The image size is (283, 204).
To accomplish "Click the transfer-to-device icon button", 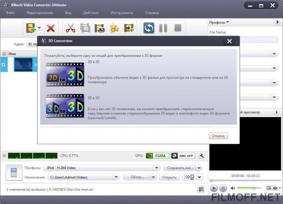I will [x=189, y=177].
